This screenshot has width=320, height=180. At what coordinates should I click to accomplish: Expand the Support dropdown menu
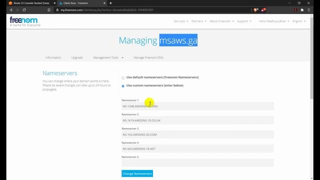[x=244, y=21]
